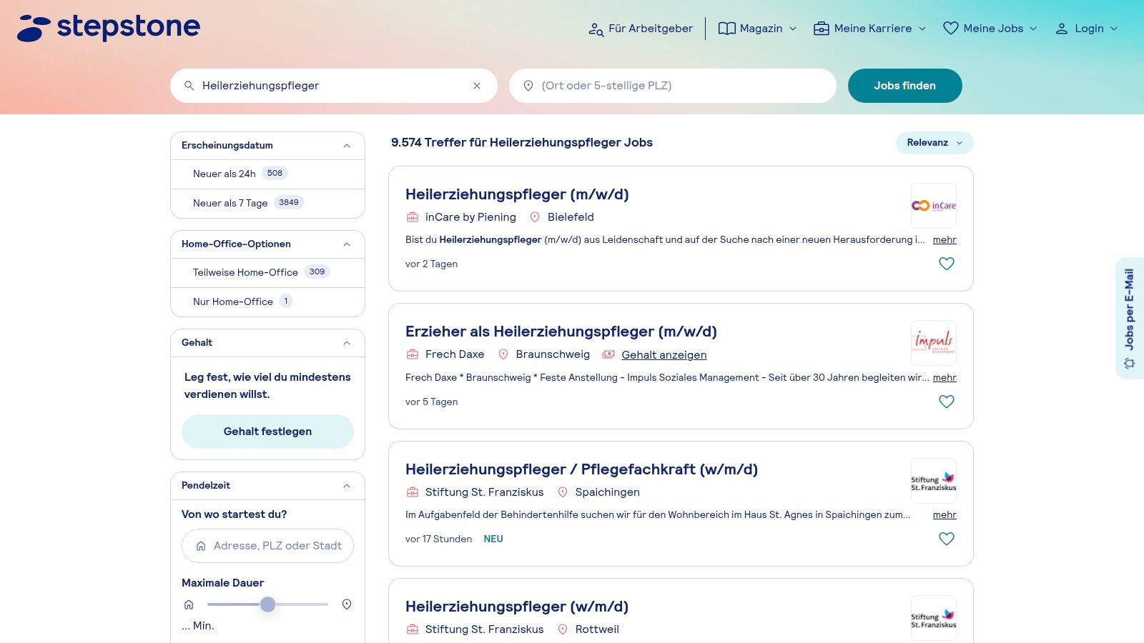Click the Maximale Dauer slider handle

(x=267, y=604)
